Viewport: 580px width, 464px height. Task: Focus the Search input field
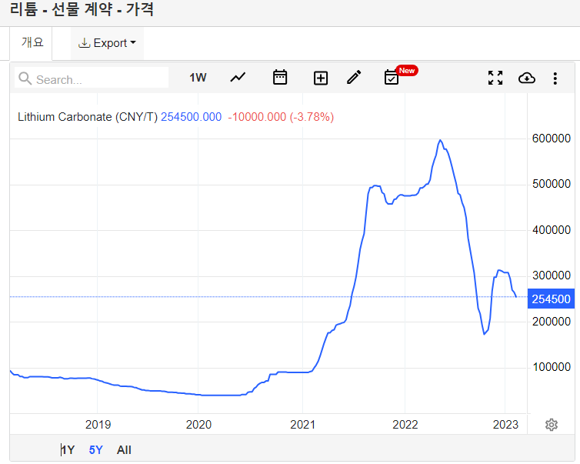(x=92, y=78)
